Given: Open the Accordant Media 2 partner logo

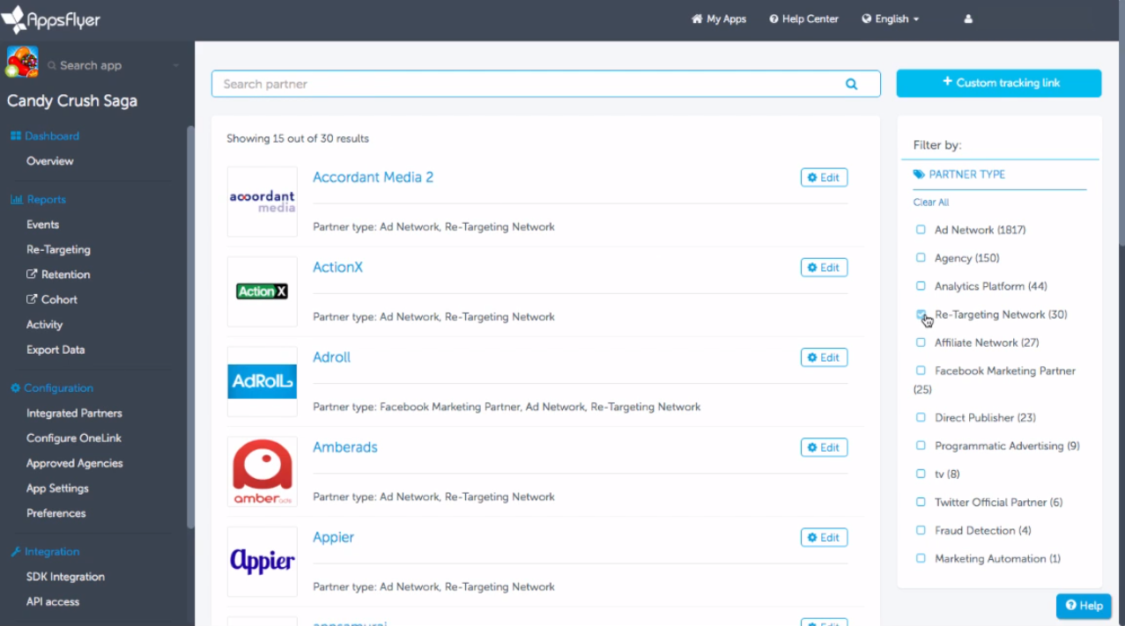Looking at the screenshot, I should click(x=262, y=201).
